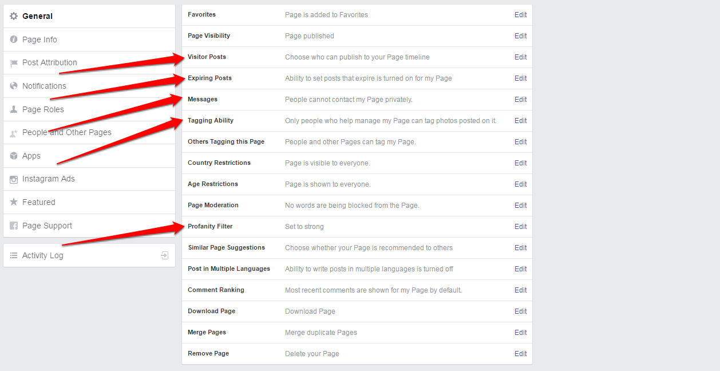Edit the Messages setting
720x371 pixels.
pos(520,100)
